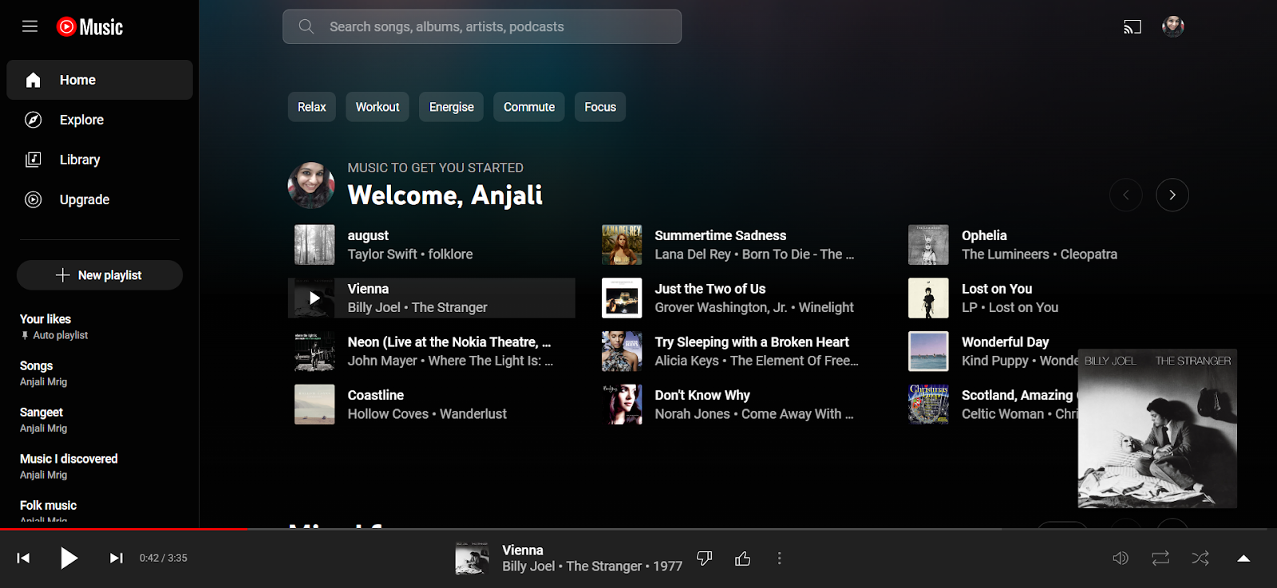
Task: Open the Folk music playlist
Action: pos(99,510)
